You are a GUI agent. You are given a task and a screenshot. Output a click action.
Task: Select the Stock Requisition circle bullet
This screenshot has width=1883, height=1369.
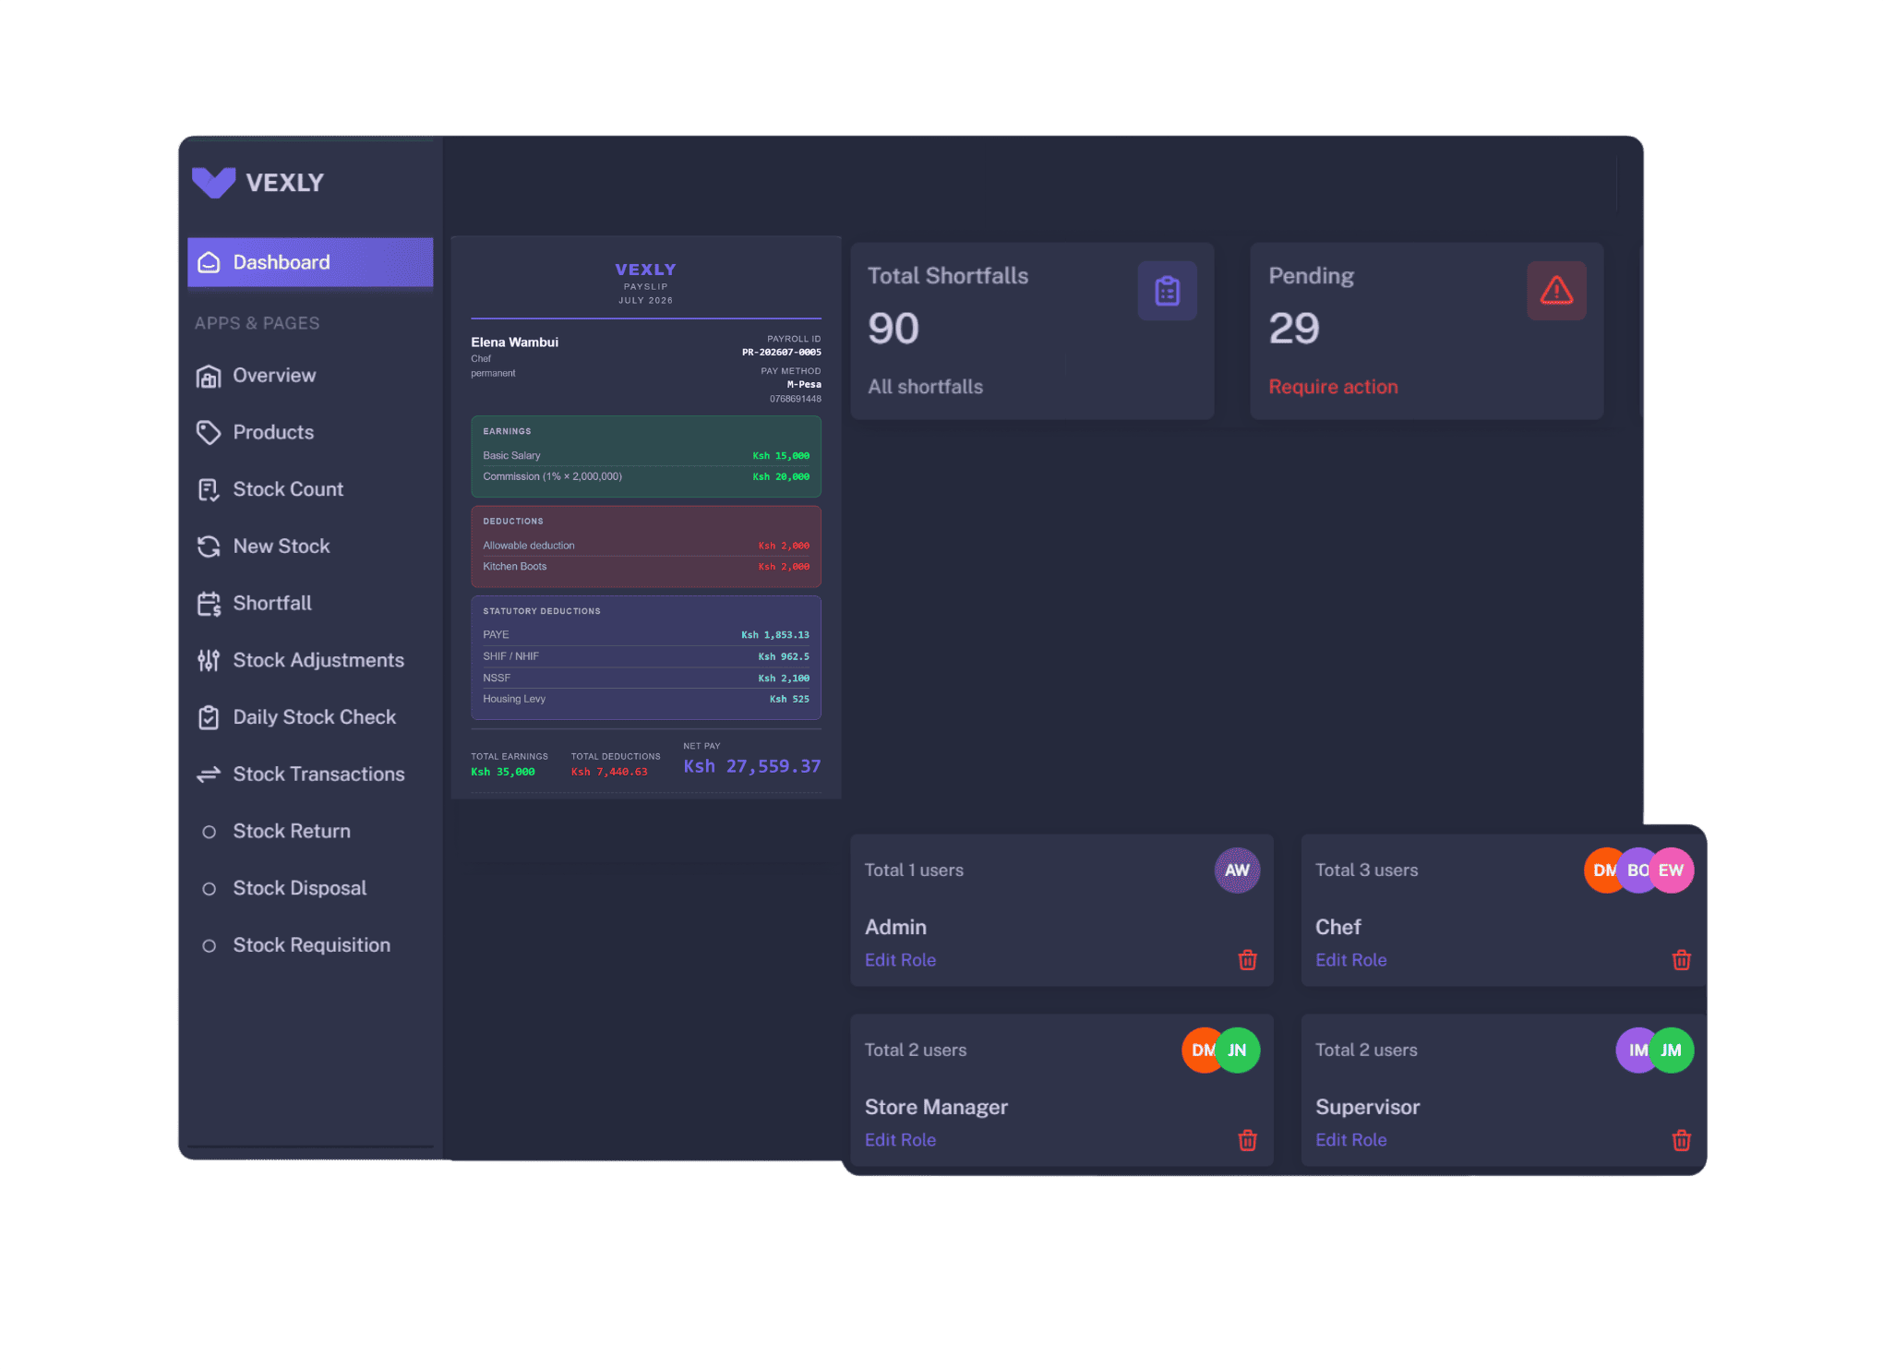click(x=209, y=945)
